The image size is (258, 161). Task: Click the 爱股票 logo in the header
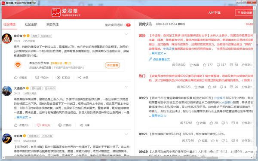[x=66, y=12]
